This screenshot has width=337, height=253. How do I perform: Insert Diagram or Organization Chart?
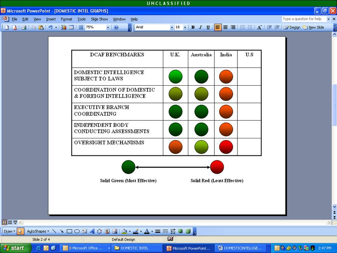[99, 231]
